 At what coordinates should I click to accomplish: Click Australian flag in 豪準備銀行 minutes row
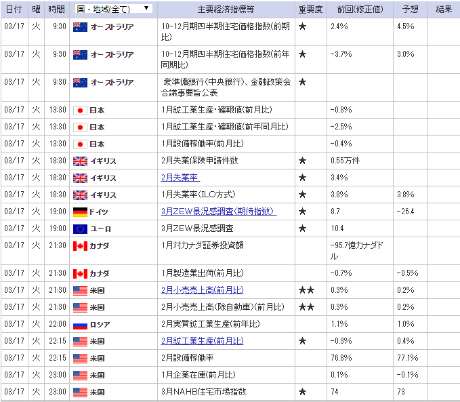click(80, 83)
